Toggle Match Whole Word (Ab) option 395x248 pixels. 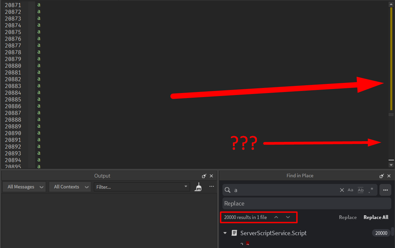point(361,190)
